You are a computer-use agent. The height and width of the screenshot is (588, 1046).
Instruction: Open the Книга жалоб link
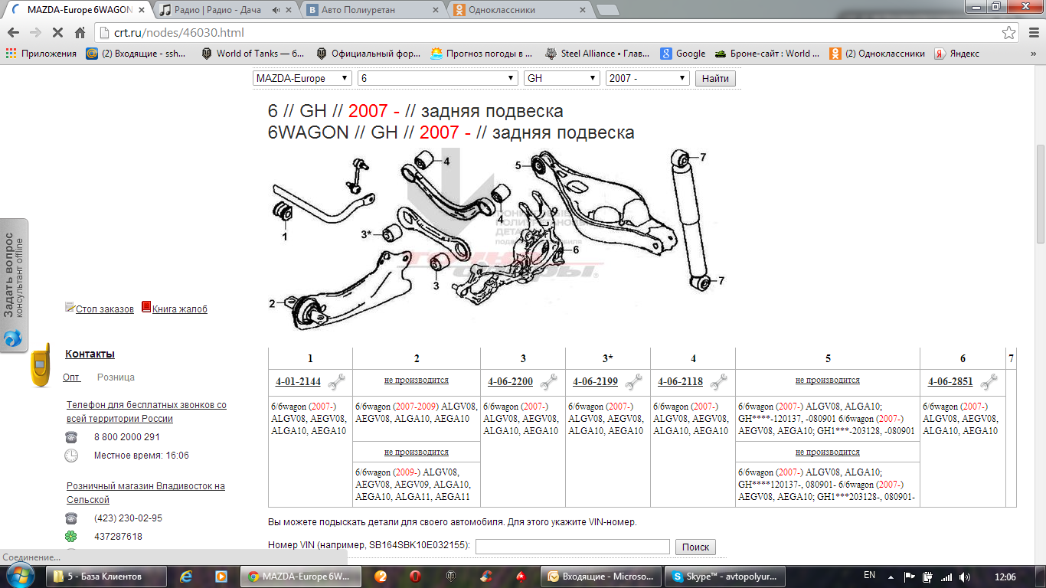(180, 309)
